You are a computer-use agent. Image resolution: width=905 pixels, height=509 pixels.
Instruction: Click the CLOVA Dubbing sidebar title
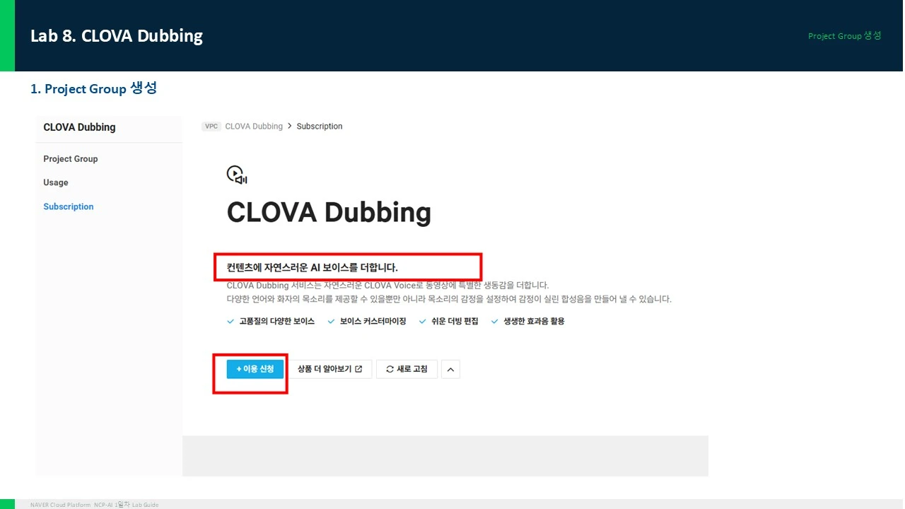point(79,127)
